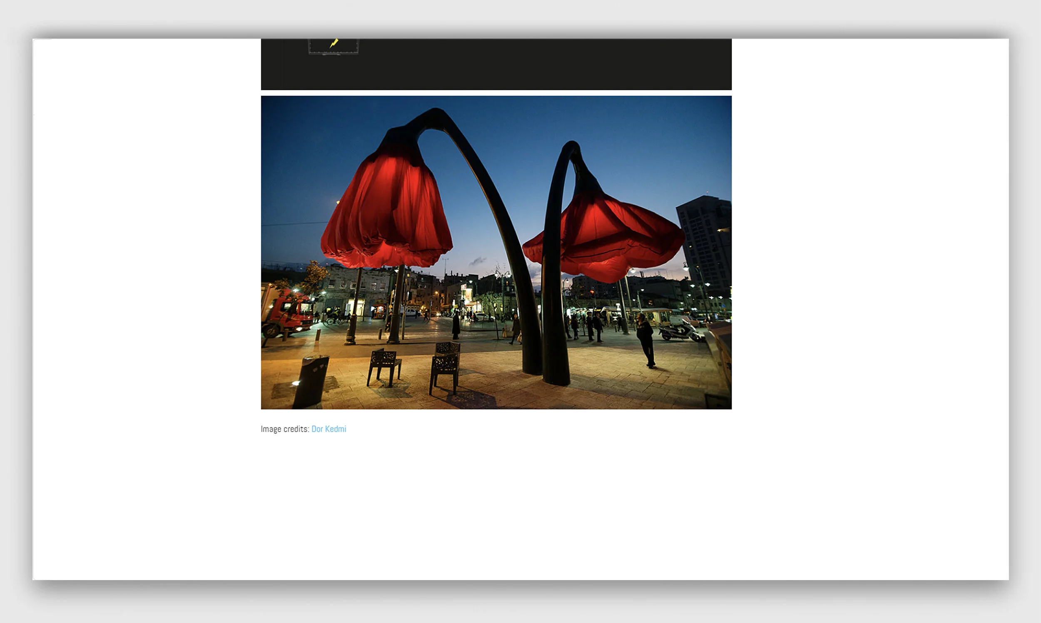Click the red flower sculptures photo
Viewport: 1041px width, 623px height.
496,252
